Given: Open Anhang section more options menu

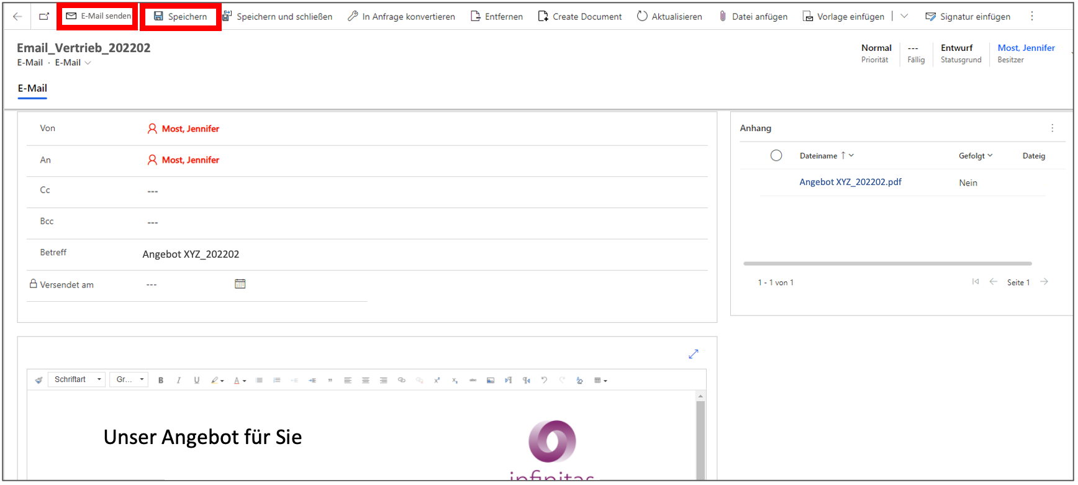Looking at the screenshot, I should (x=1052, y=128).
